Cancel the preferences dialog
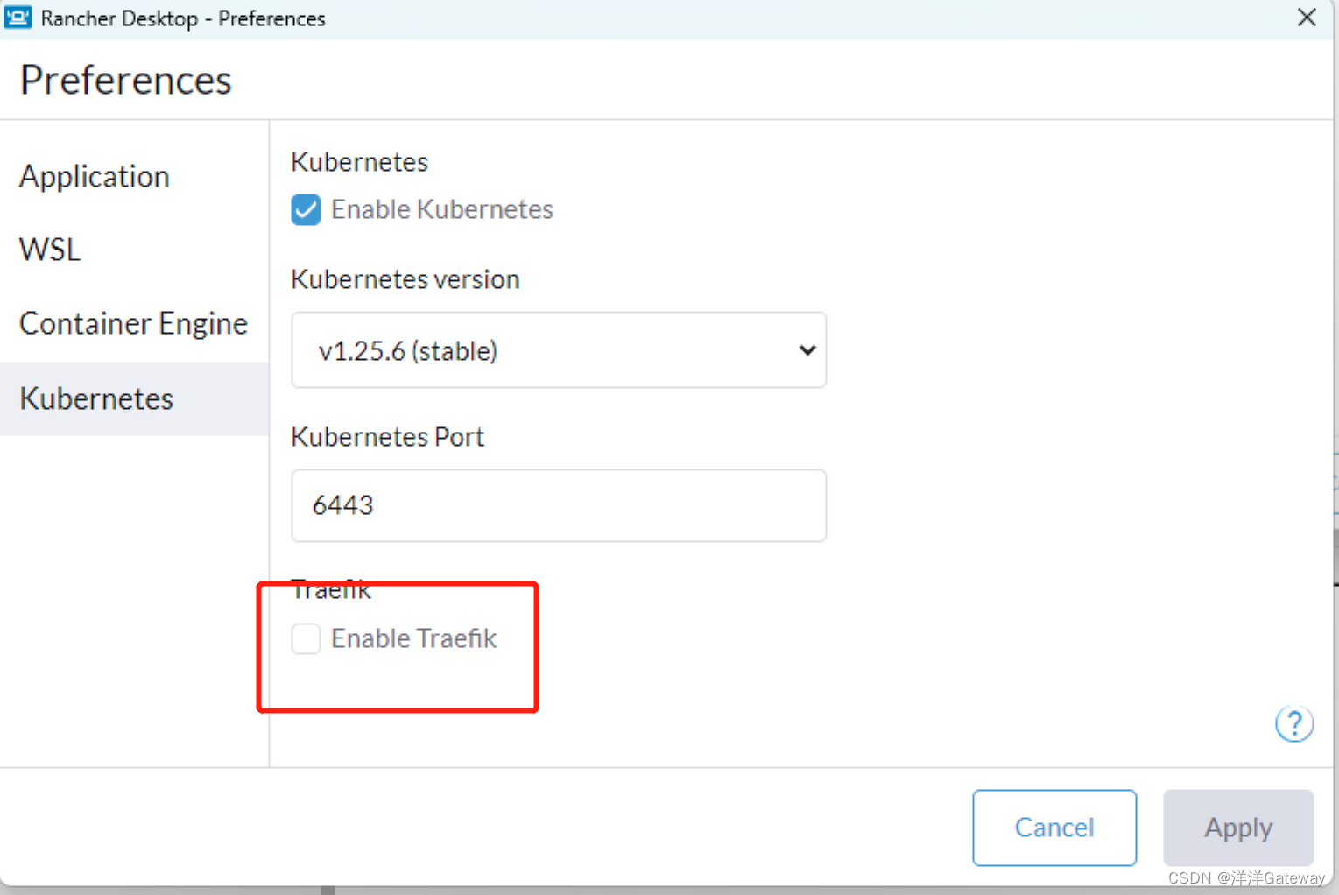This screenshot has height=895, width=1339. point(1054,828)
